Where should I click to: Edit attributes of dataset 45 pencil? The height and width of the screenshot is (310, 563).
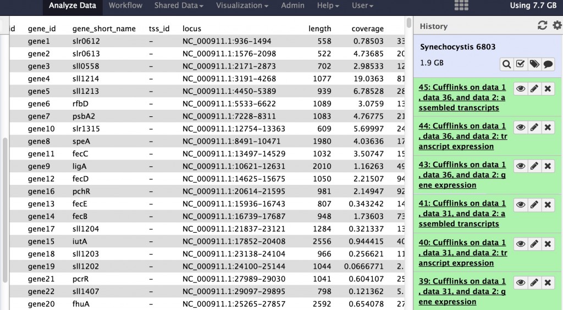534,89
